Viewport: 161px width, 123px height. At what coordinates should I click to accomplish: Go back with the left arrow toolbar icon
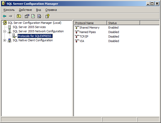tap(5, 16)
